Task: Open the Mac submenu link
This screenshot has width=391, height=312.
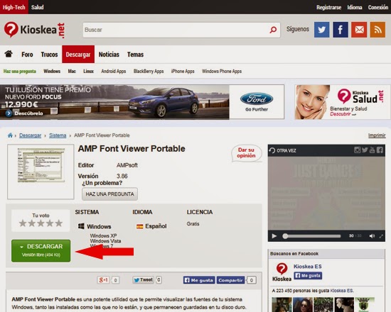Action: click(x=72, y=71)
